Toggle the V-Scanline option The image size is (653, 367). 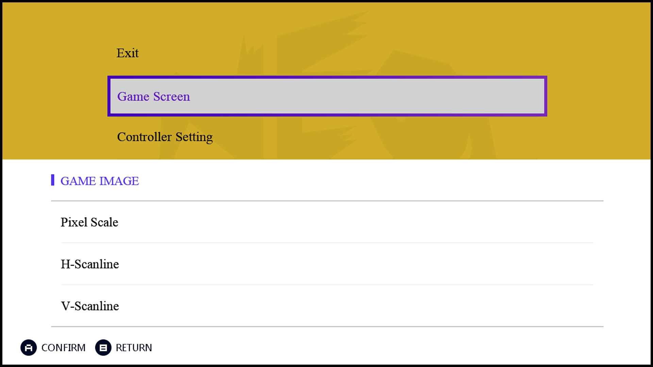pyautogui.click(x=90, y=306)
